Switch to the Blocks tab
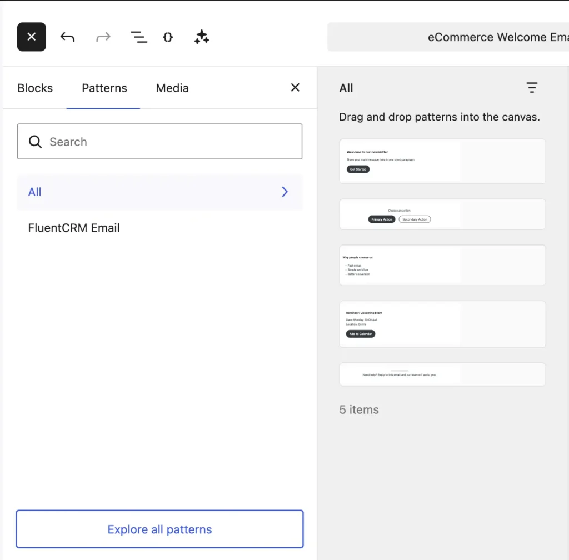 [x=35, y=88]
